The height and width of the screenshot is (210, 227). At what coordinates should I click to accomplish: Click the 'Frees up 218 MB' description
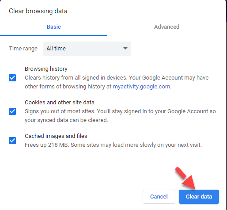[113, 145]
